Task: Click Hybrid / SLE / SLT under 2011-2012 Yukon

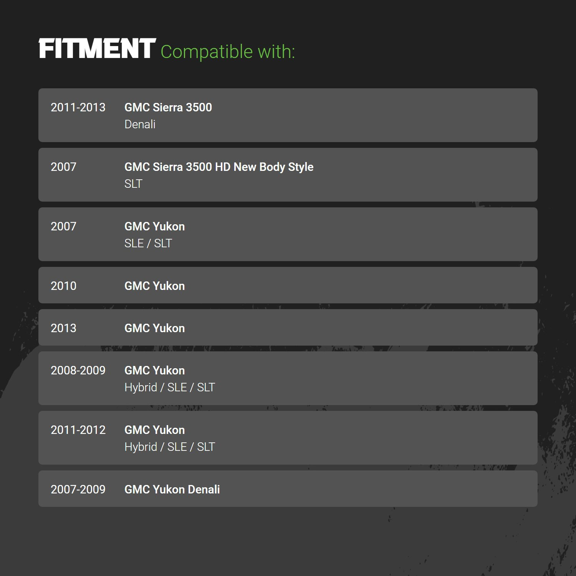Action: 170,447
